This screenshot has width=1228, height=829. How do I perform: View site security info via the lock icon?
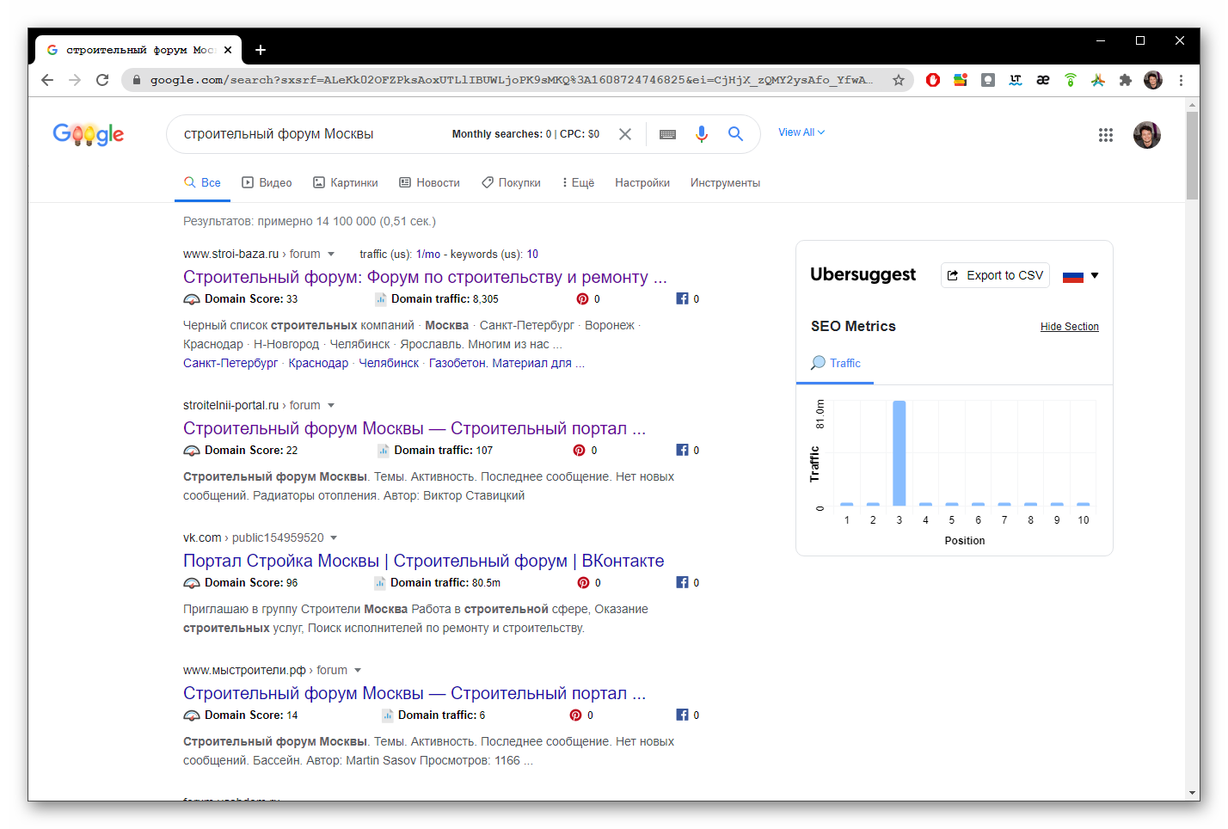click(x=136, y=80)
